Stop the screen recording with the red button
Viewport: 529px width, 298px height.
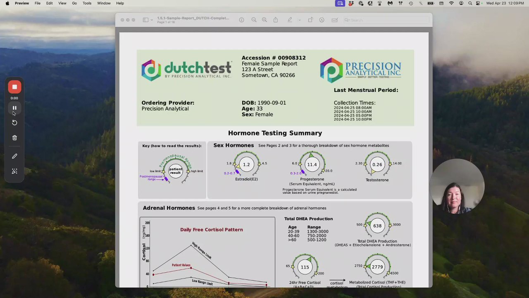click(14, 87)
